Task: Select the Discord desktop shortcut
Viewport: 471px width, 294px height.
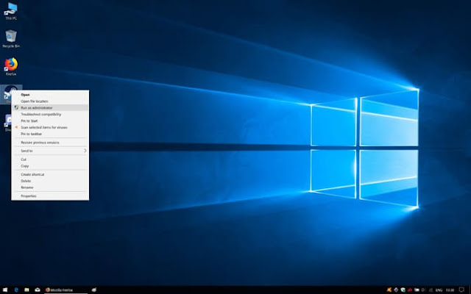Action: click(7, 123)
